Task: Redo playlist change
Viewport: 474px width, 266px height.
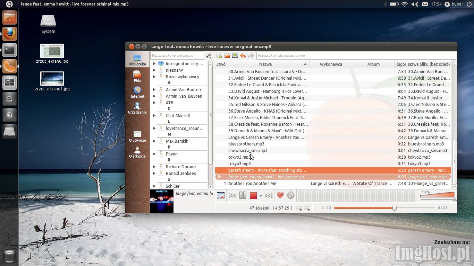Action: click(x=251, y=55)
